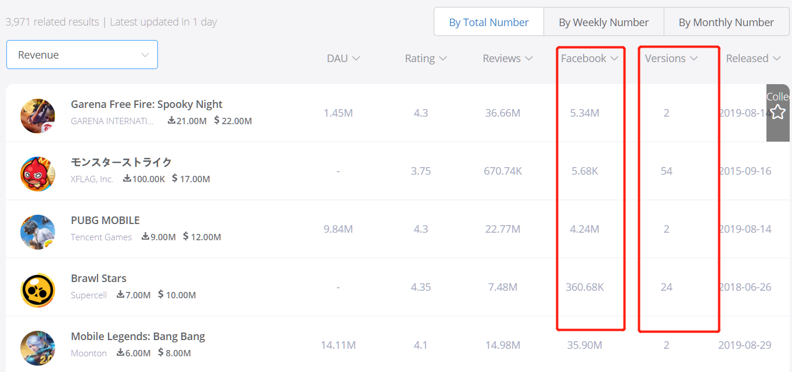The image size is (792, 372).
Task: Sort by the Rating column
Action: tap(426, 58)
